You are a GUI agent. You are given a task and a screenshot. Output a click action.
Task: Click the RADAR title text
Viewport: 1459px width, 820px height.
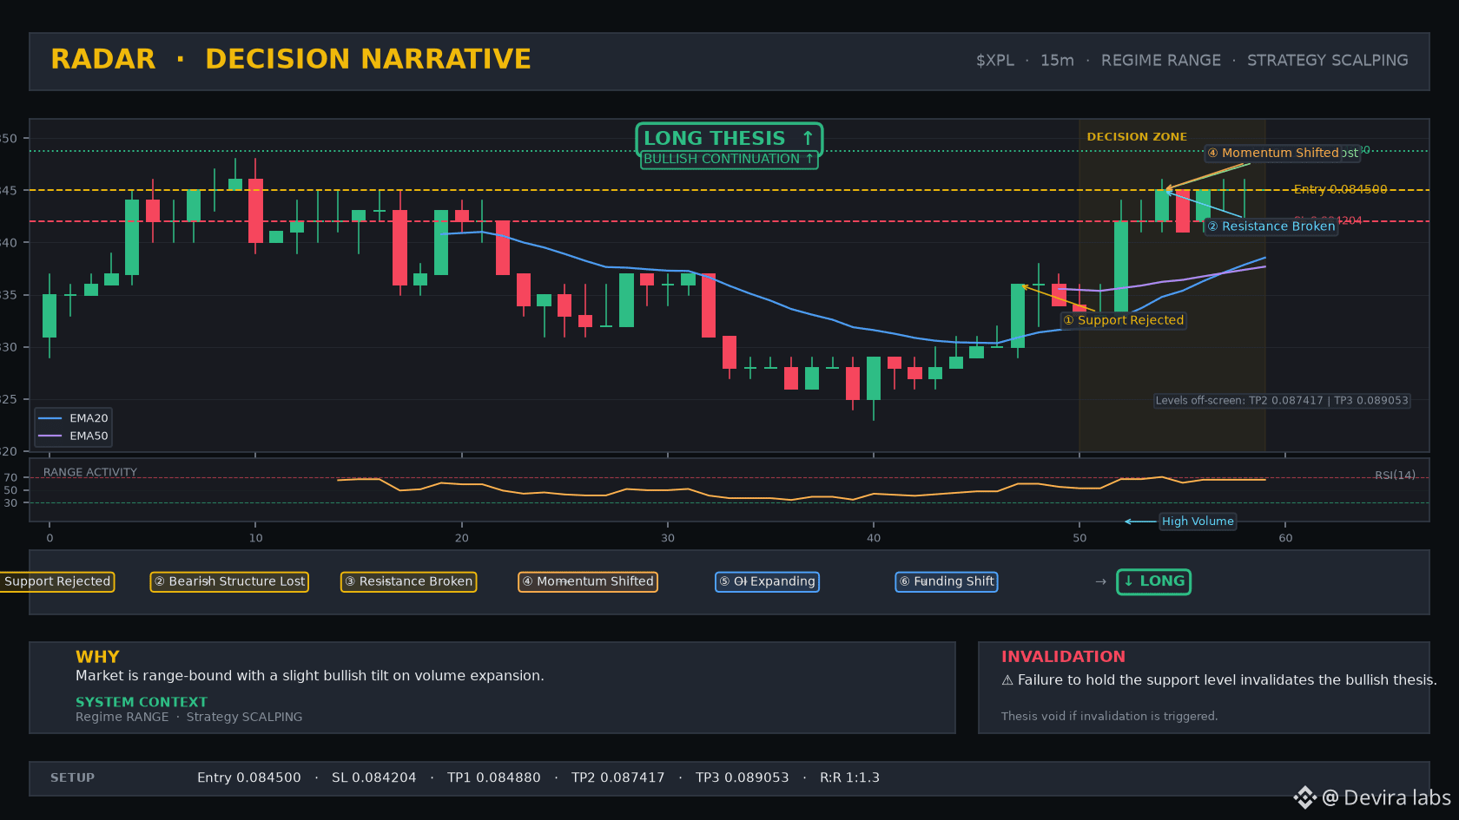click(x=102, y=59)
